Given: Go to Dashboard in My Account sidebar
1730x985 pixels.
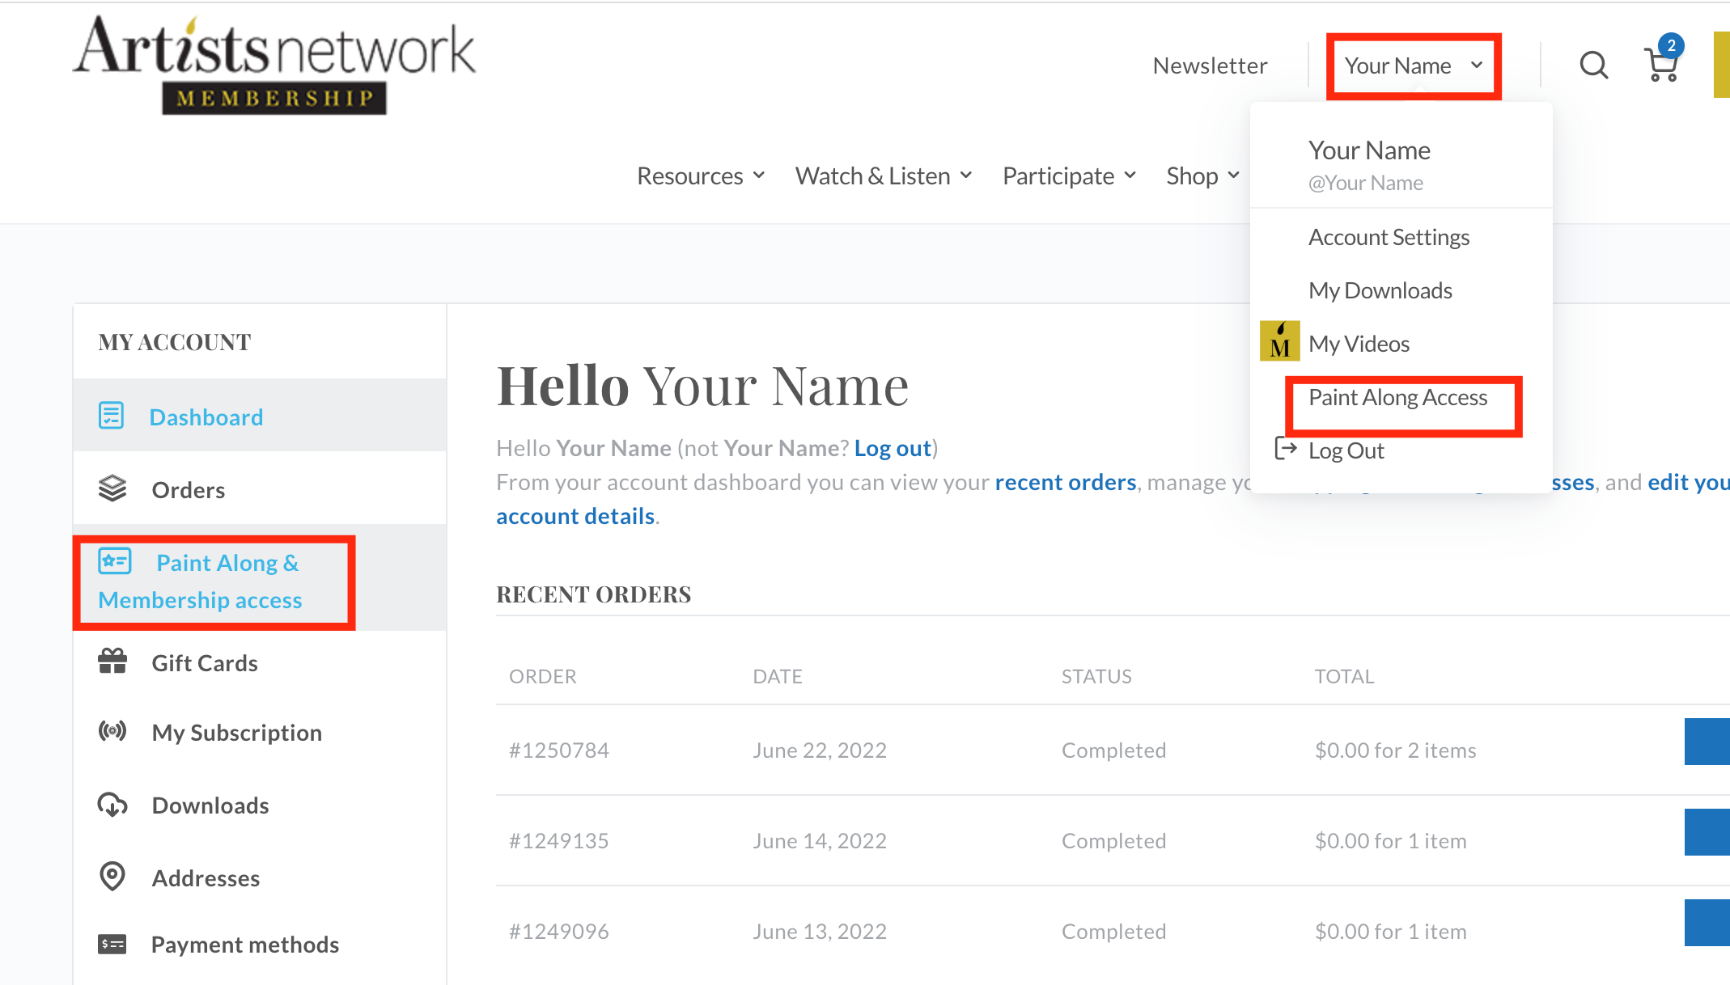Looking at the screenshot, I should point(260,416).
